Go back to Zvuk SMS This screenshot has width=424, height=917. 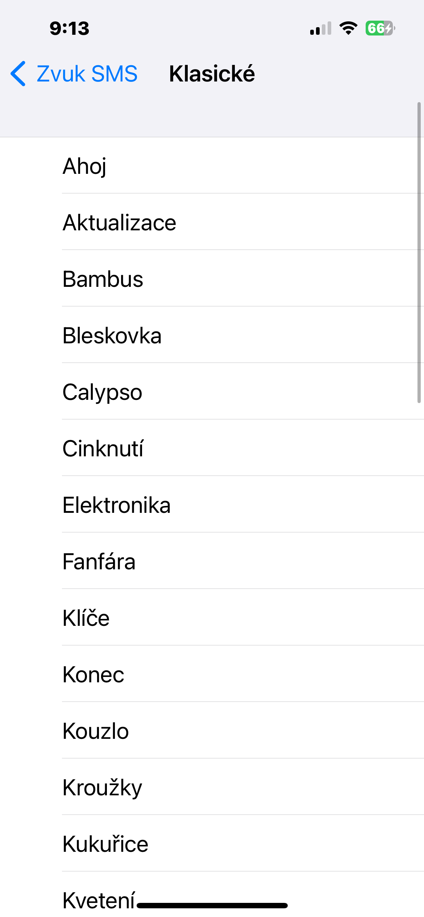pos(87,74)
